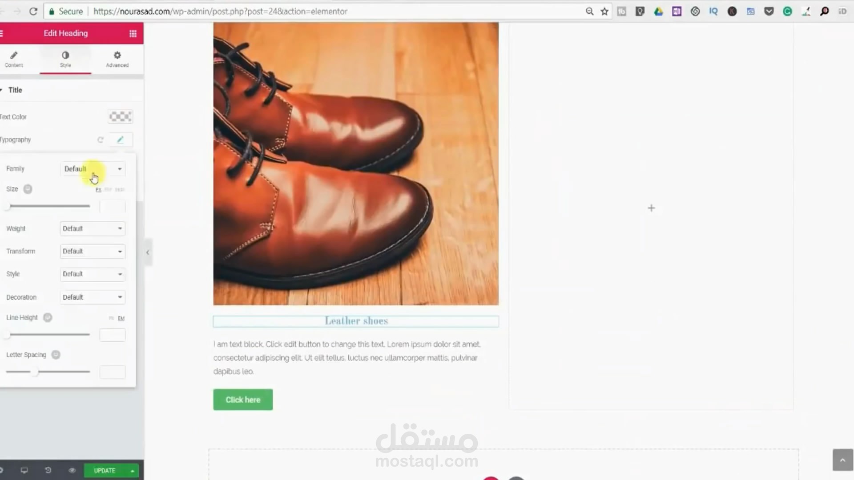Reset Typography using the reset arrow icon
This screenshot has width=854, height=480.
tap(100, 140)
